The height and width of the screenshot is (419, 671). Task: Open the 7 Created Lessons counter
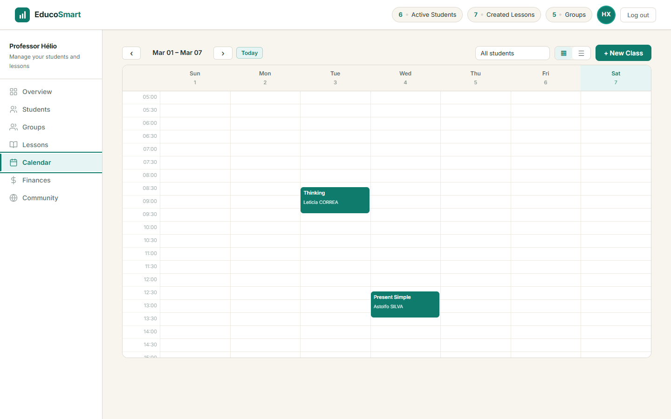pos(504,14)
